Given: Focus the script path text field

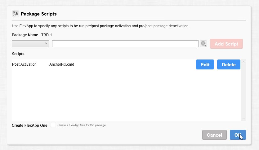Looking at the screenshot, I should [x=125, y=44].
